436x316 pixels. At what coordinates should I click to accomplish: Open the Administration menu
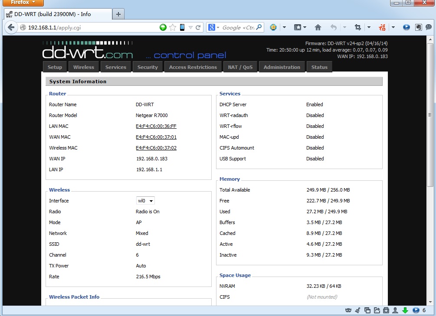click(282, 67)
